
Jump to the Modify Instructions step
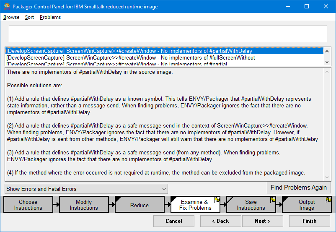click(x=84, y=205)
